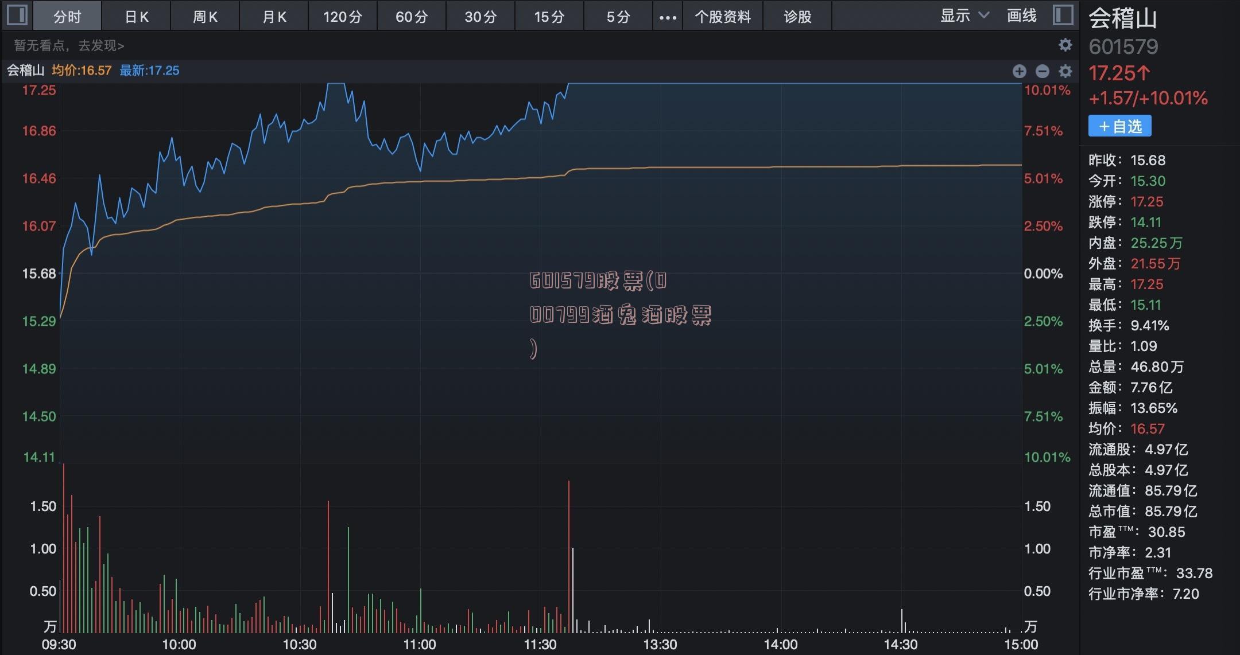The width and height of the screenshot is (1240, 655).
Task: Click the 内盘: 25.25万 row
Action: [x=1136, y=243]
